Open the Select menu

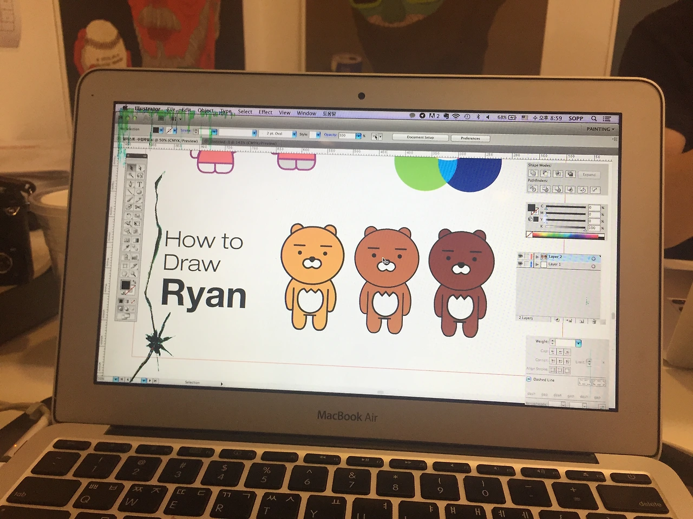click(x=245, y=112)
